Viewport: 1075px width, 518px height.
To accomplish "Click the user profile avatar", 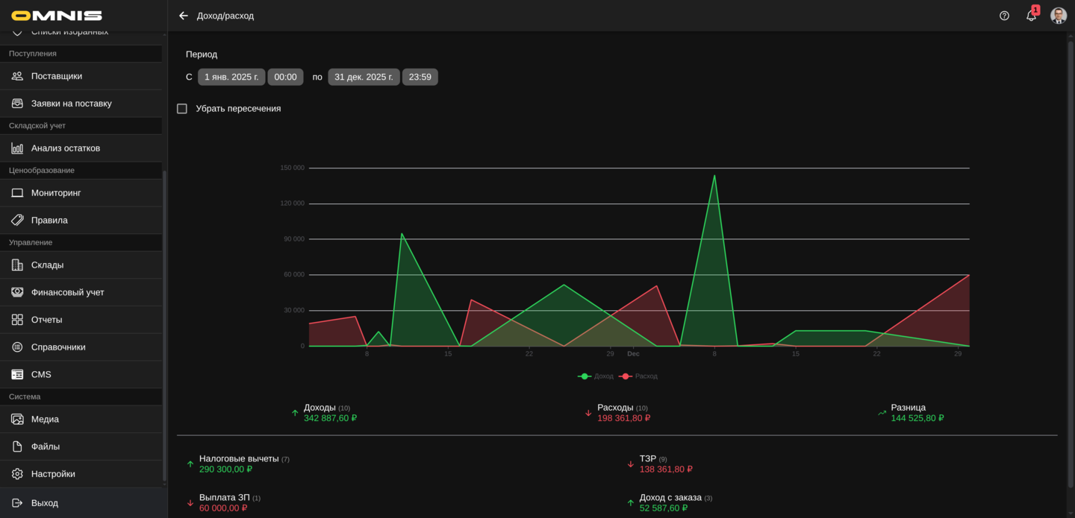I will point(1058,16).
